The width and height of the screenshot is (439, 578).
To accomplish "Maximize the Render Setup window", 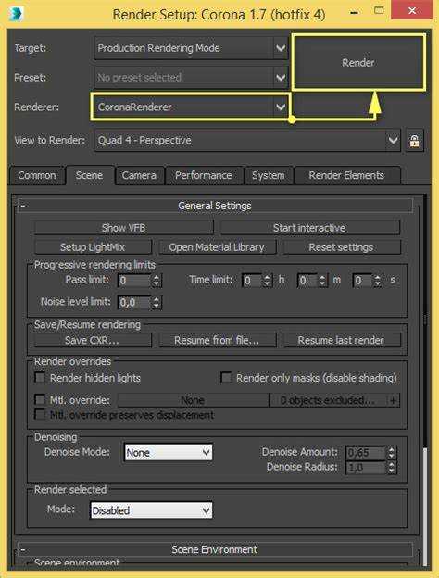I will pyautogui.click(x=379, y=11).
